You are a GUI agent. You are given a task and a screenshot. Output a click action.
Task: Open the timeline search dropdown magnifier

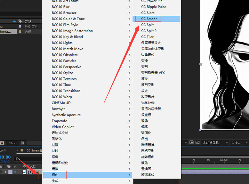coord(18,159)
